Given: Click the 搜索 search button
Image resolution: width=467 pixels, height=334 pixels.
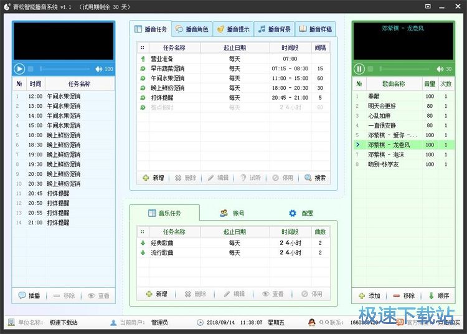Looking at the screenshot, I should point(315,178).
